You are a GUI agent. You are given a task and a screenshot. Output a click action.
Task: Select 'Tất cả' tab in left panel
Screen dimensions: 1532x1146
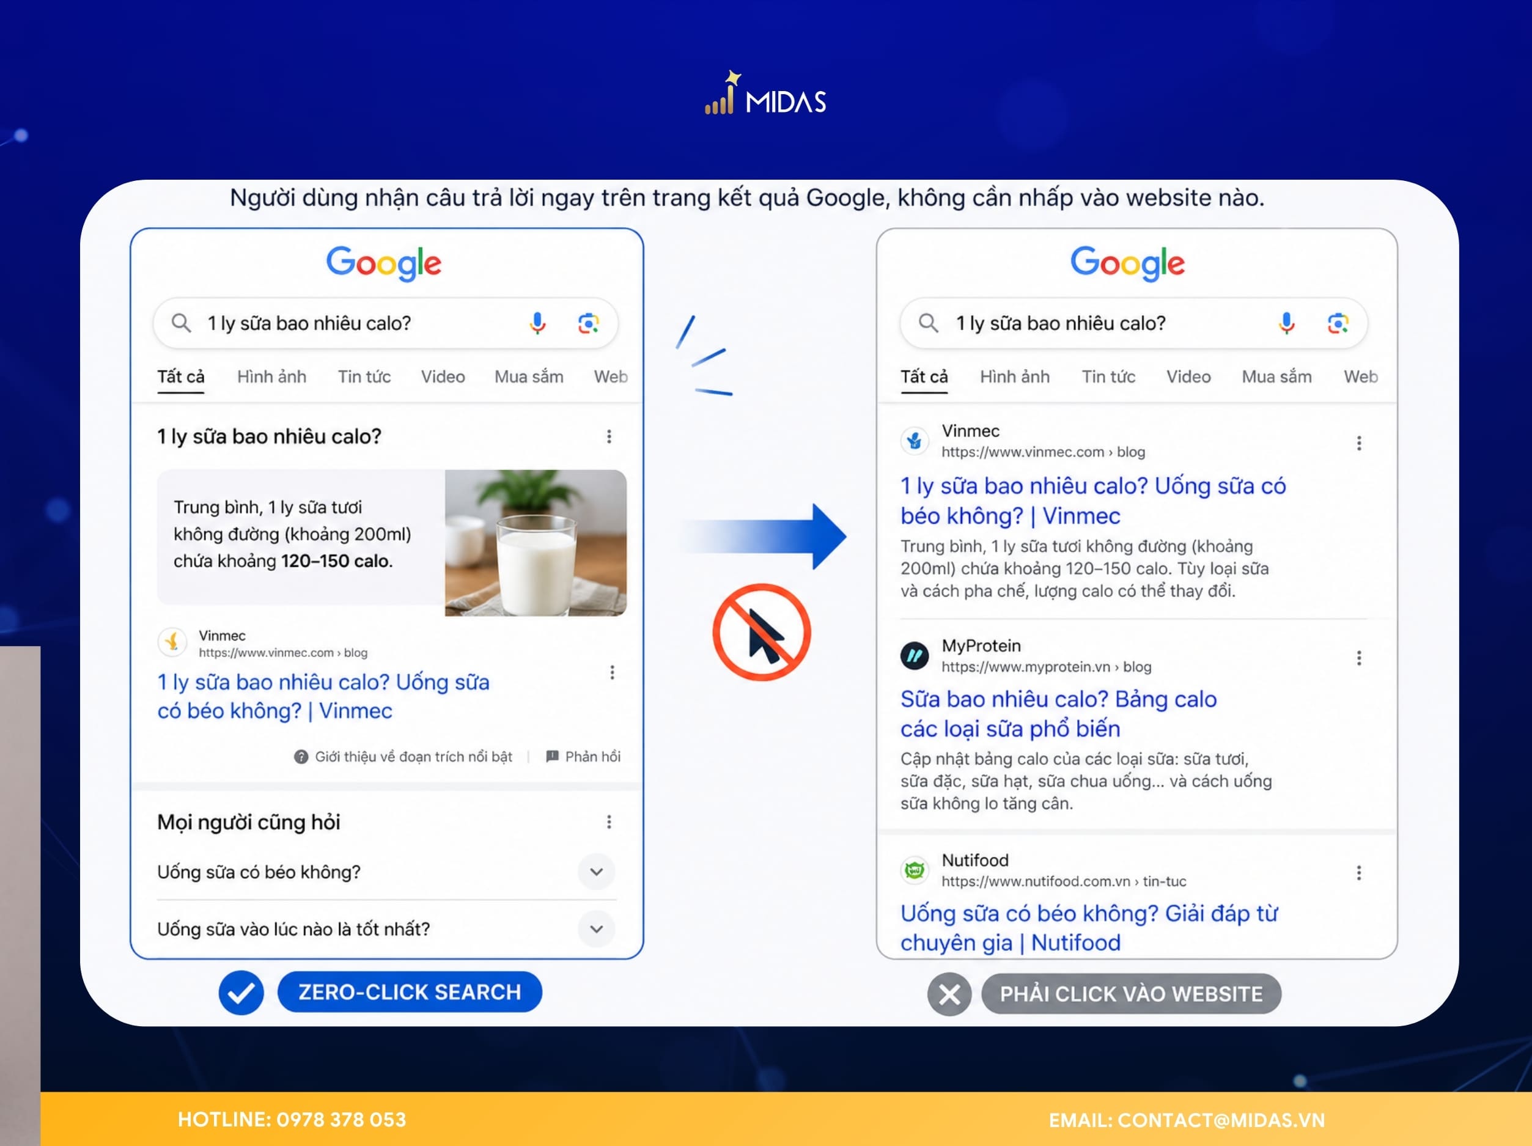click(181, 376)
